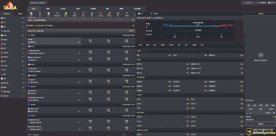The image size is (276, 136).
Task: Open the Telegram @familysimba banner
Action: pyautogui.click(x=261, y=132)
